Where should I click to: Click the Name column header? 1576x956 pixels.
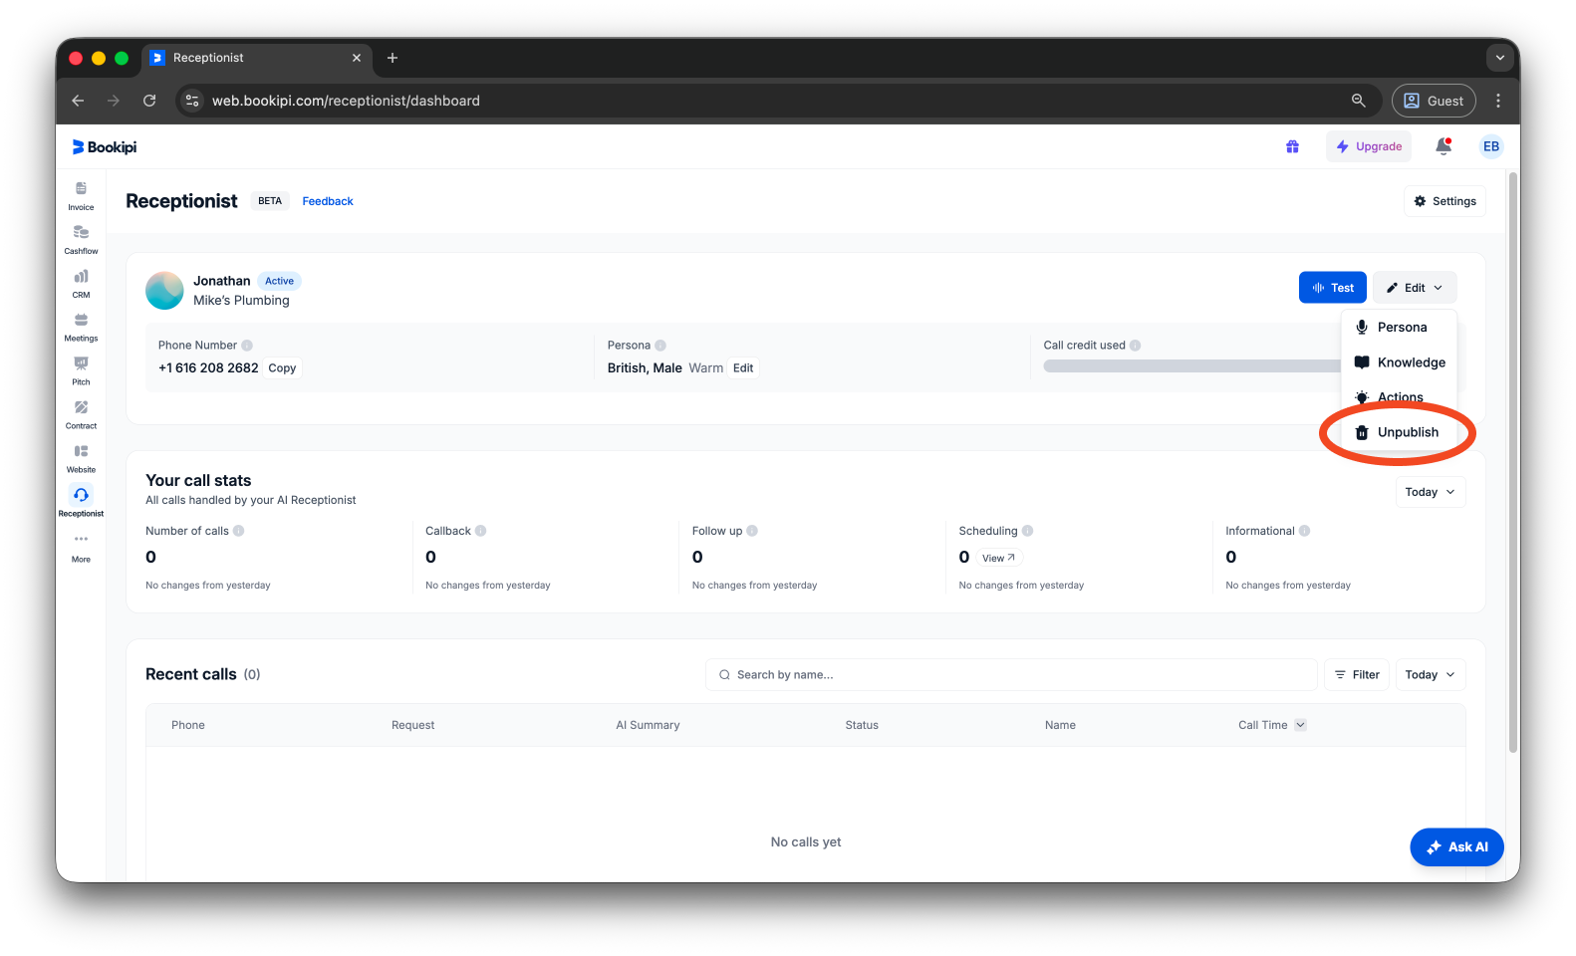[x=1060, y=725]
